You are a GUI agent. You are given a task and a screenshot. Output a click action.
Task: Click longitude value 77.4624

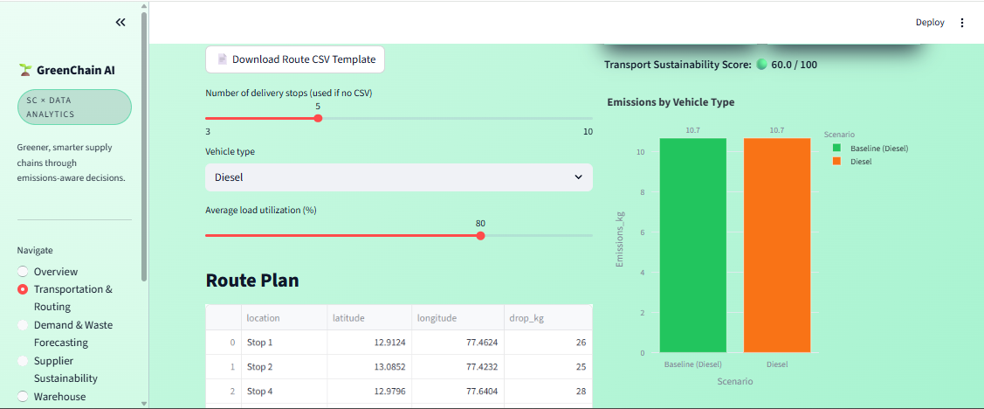pos(458,343)
